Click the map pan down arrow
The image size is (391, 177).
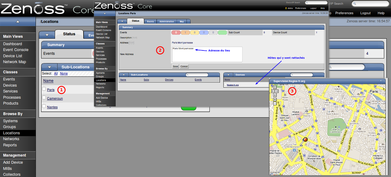pos(275,95)
